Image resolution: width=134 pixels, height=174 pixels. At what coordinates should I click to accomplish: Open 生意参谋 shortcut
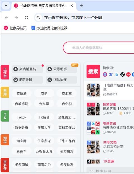pos(44,141)
